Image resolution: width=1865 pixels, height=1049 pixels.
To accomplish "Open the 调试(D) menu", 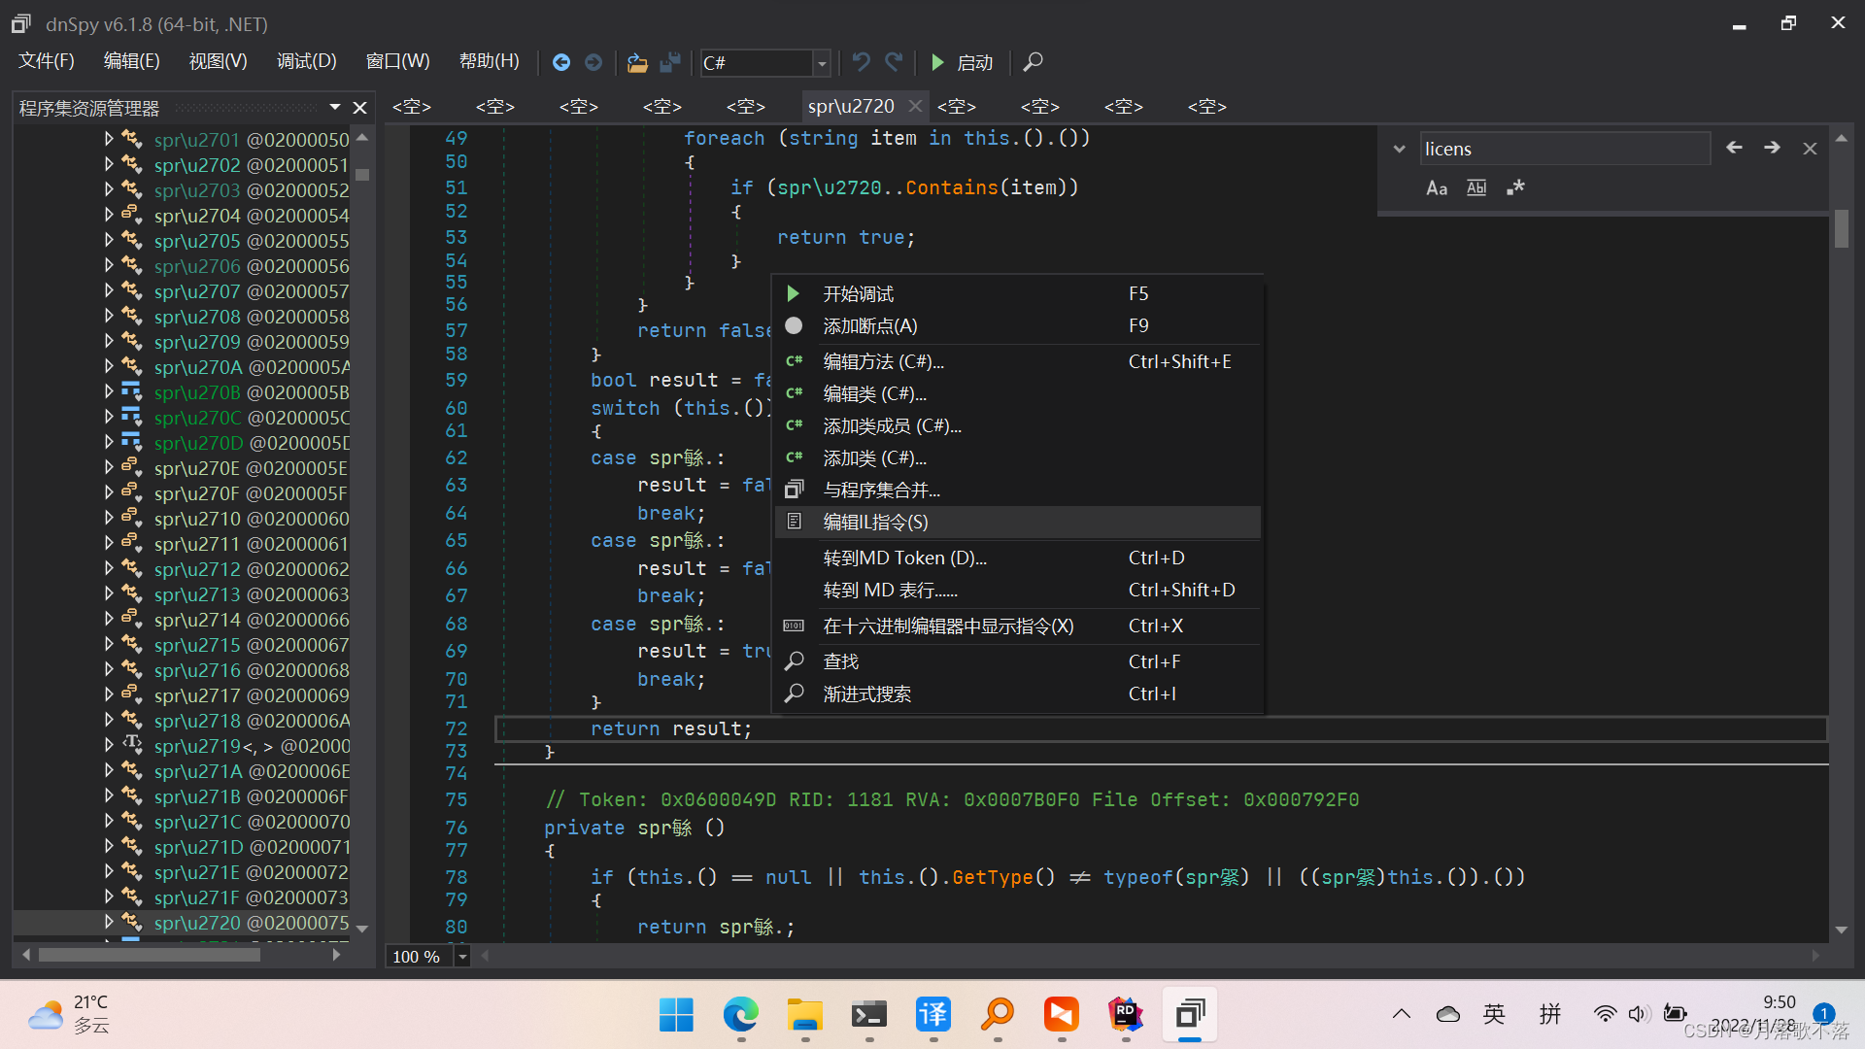I will (306, 60).
